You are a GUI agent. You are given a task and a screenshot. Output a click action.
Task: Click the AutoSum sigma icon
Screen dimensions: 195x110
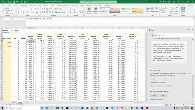pos(161,8)
